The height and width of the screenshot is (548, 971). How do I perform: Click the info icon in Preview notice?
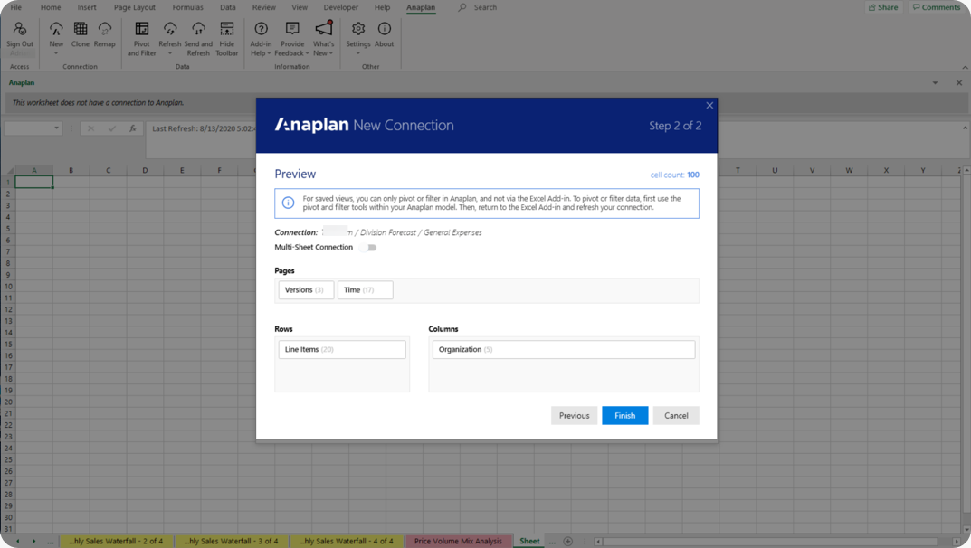click(x=288, y=203)
